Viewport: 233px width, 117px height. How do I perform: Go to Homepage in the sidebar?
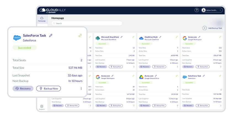42,19
